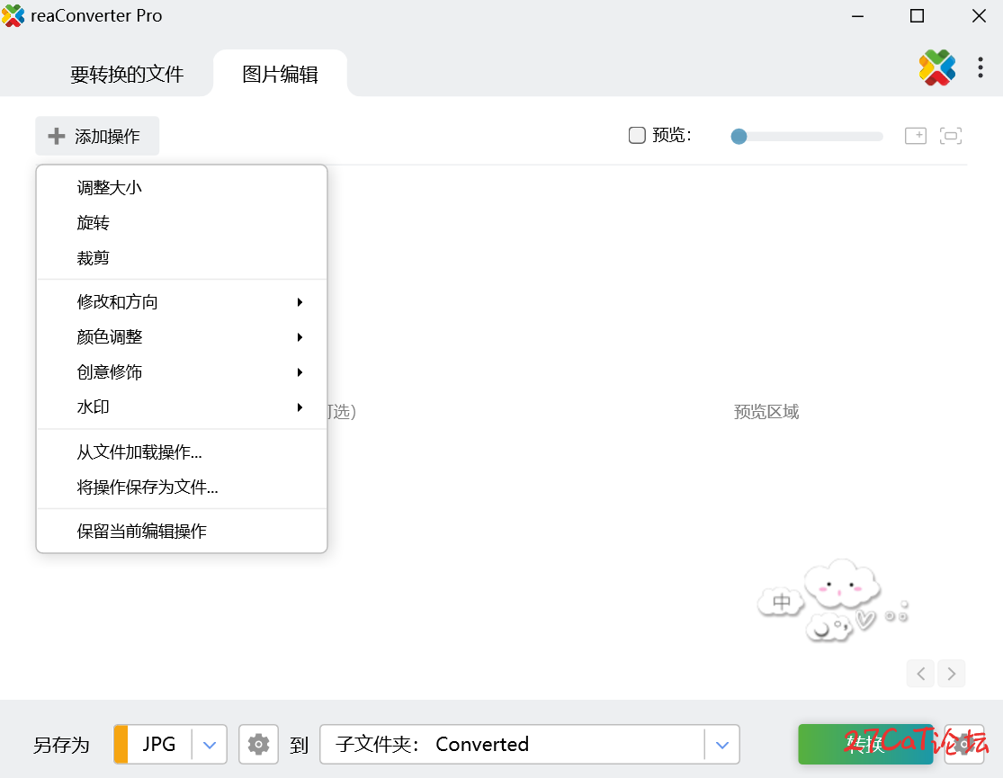Image resolution: width=1003 pixels, height=778 pixels.
Task: Open JPG format settings gear
Action: (258, 744)
